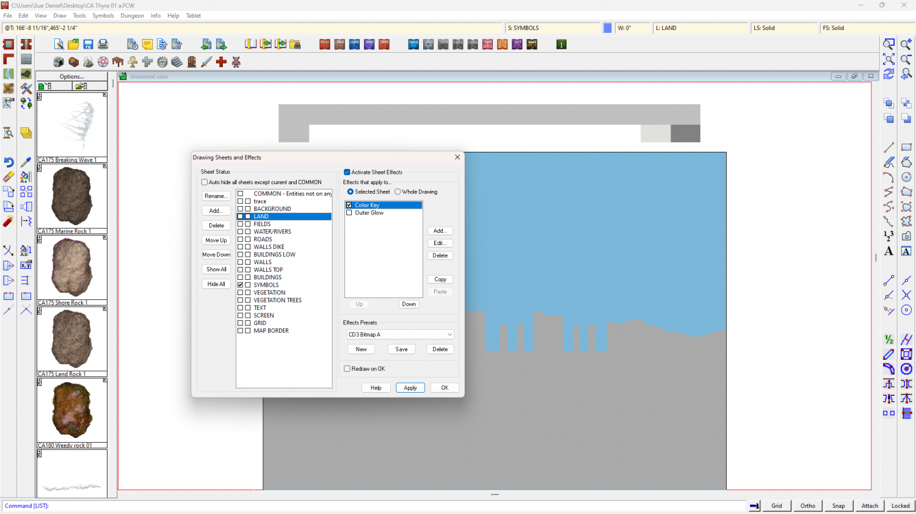Screen dimensions: 916x514
Task: Click the Zoom Window magnifier icon
Action: [889, 45]
